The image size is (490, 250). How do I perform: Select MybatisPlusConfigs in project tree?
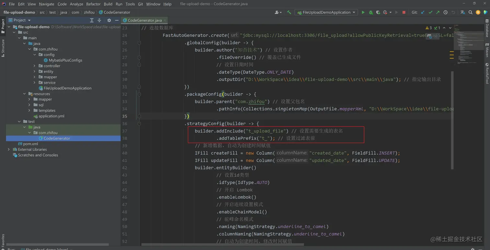tap(65, 60)
